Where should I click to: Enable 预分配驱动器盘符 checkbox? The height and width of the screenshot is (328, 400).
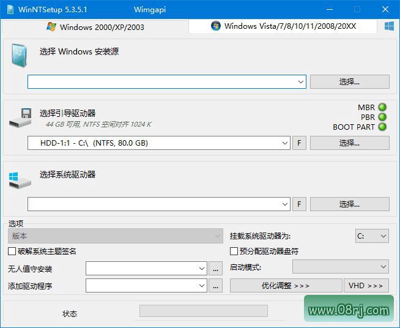click(x=234, y=251)
